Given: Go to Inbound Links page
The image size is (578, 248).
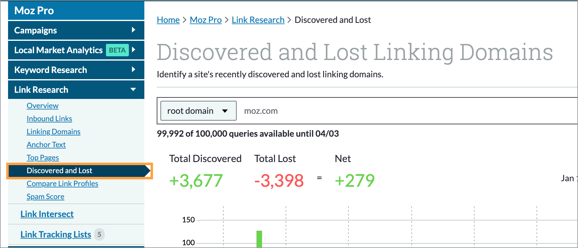Looking at the screenshot, I should pyautogui.click(x=49, y=119).
